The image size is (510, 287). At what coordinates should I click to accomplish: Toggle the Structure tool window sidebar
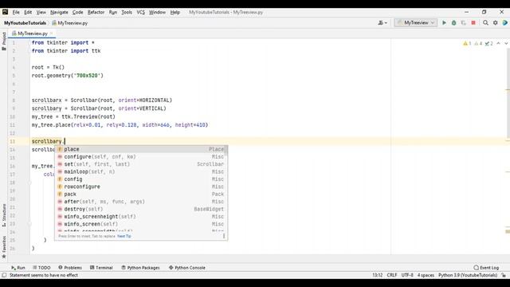4,215
